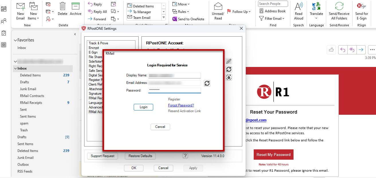376x178 pixels.
Task: Collapse the Favorites folder group
Action: 15,40
